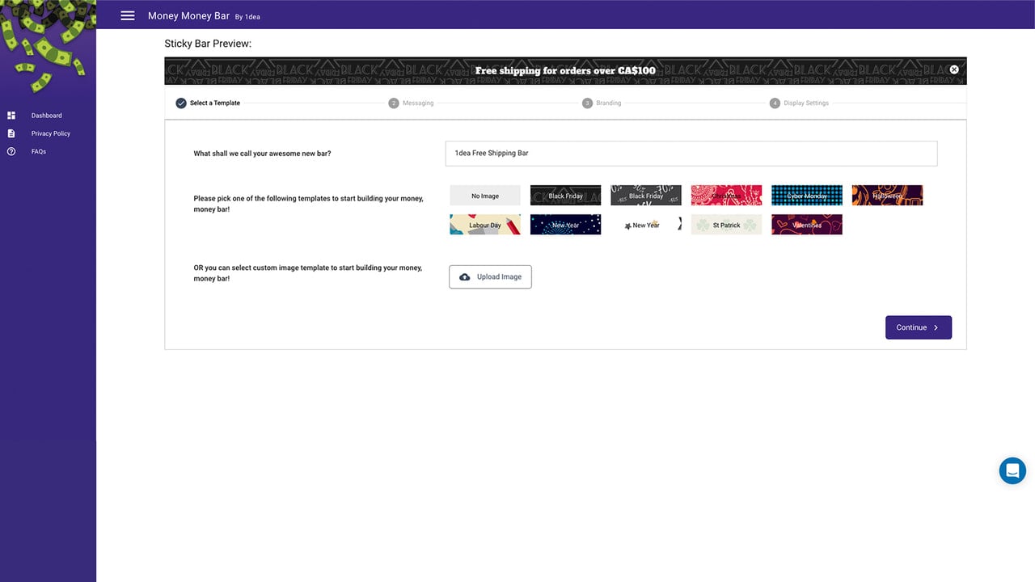The height and width of the screenshot is (582, 1035).
Task: Choose the Christmas template
Action: (x=726, y=196)
